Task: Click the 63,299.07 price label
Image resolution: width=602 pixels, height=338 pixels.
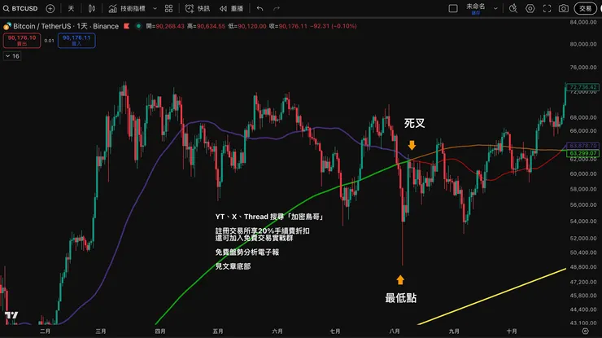Action: click(x=582, y=153)
